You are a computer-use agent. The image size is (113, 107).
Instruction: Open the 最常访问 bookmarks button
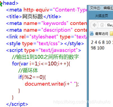[99, 33]
